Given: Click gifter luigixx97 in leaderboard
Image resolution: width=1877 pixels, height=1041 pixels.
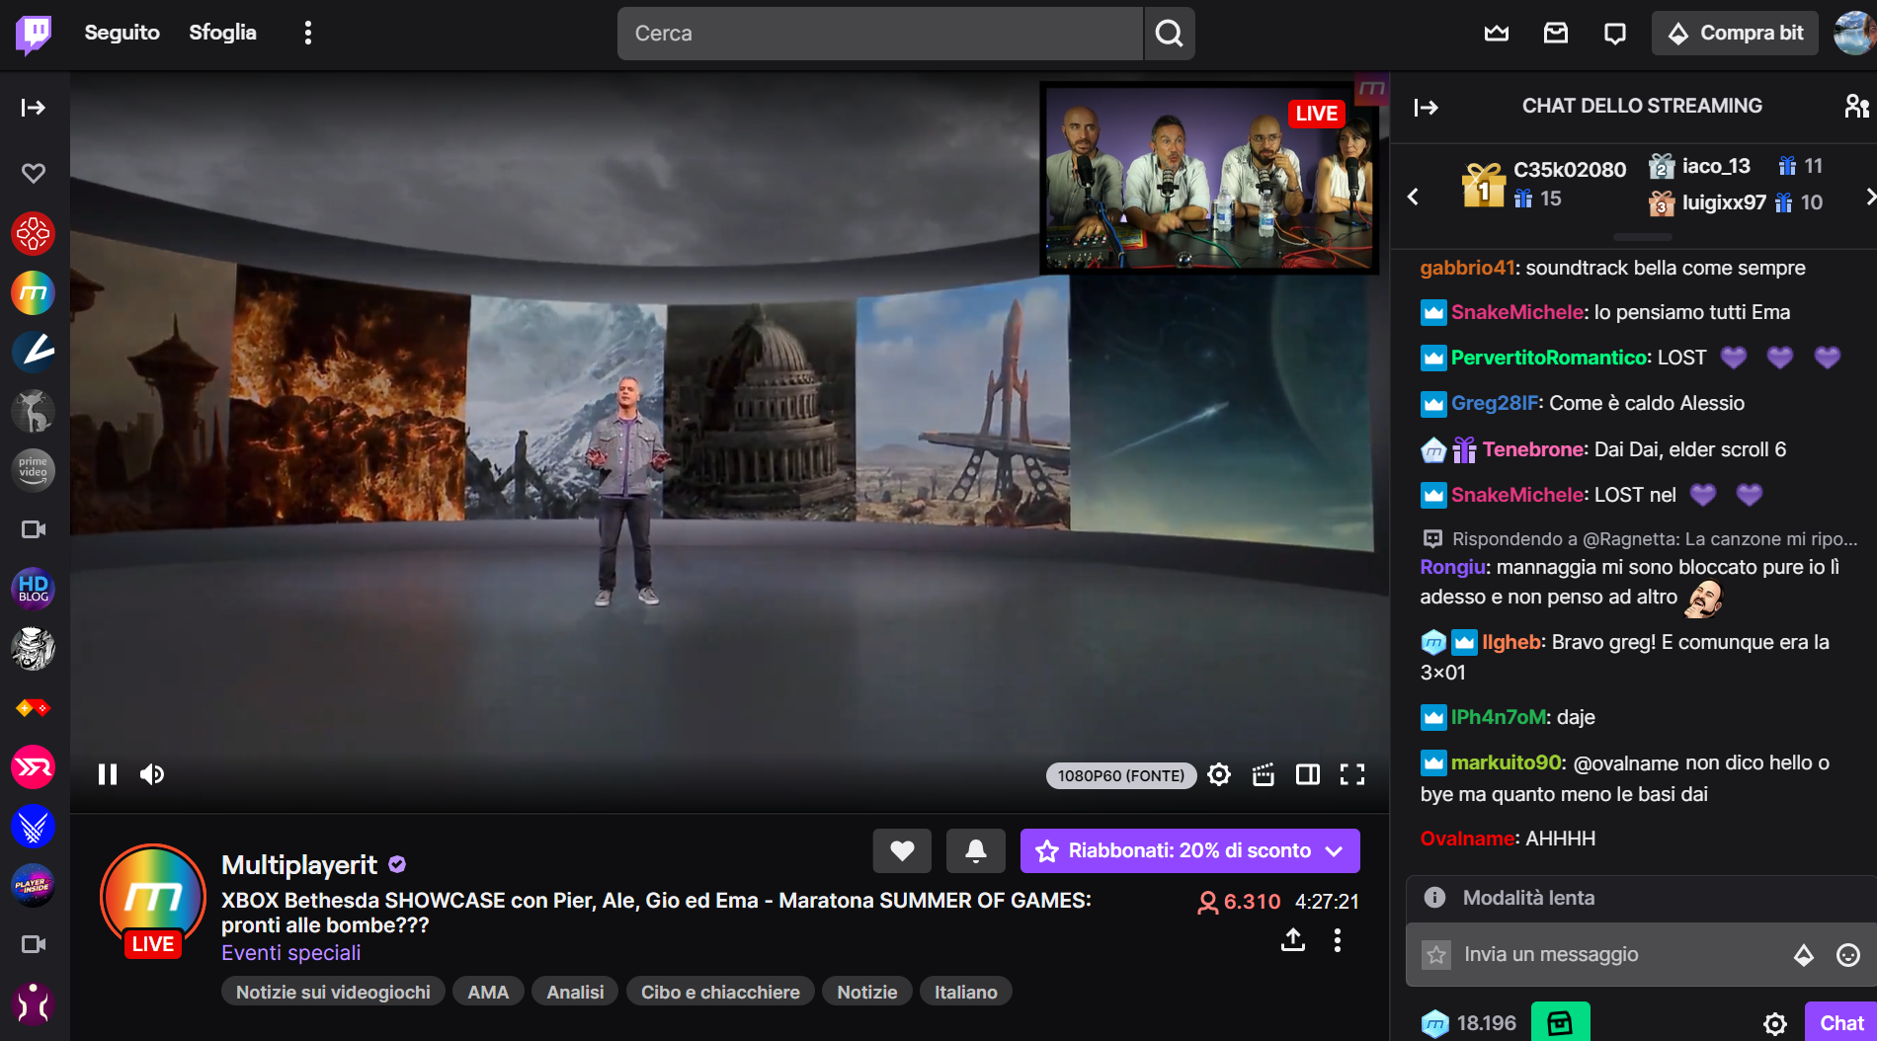Looking at the screenshot, I should [1724, 202].
